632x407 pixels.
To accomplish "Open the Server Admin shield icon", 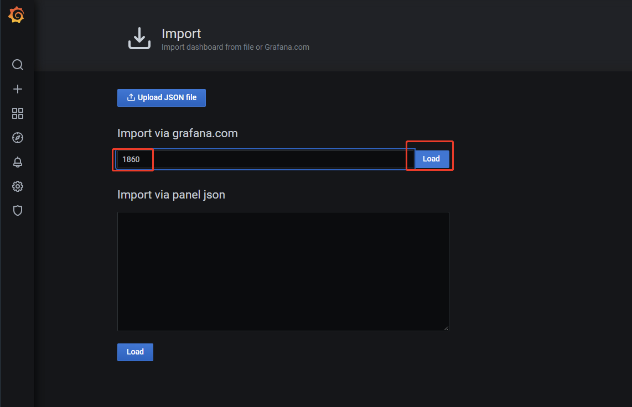I will 17,211.
